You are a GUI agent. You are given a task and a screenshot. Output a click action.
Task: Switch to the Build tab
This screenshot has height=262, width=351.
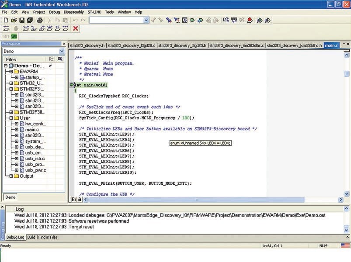click(x=31, y=237)
